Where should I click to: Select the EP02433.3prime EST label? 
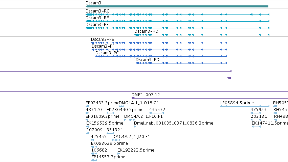pyautogui.click(x=103, y=103)
